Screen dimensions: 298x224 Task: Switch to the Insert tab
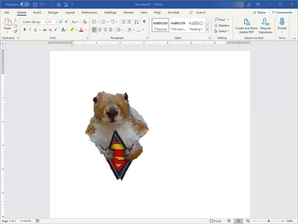pos(37,12)
